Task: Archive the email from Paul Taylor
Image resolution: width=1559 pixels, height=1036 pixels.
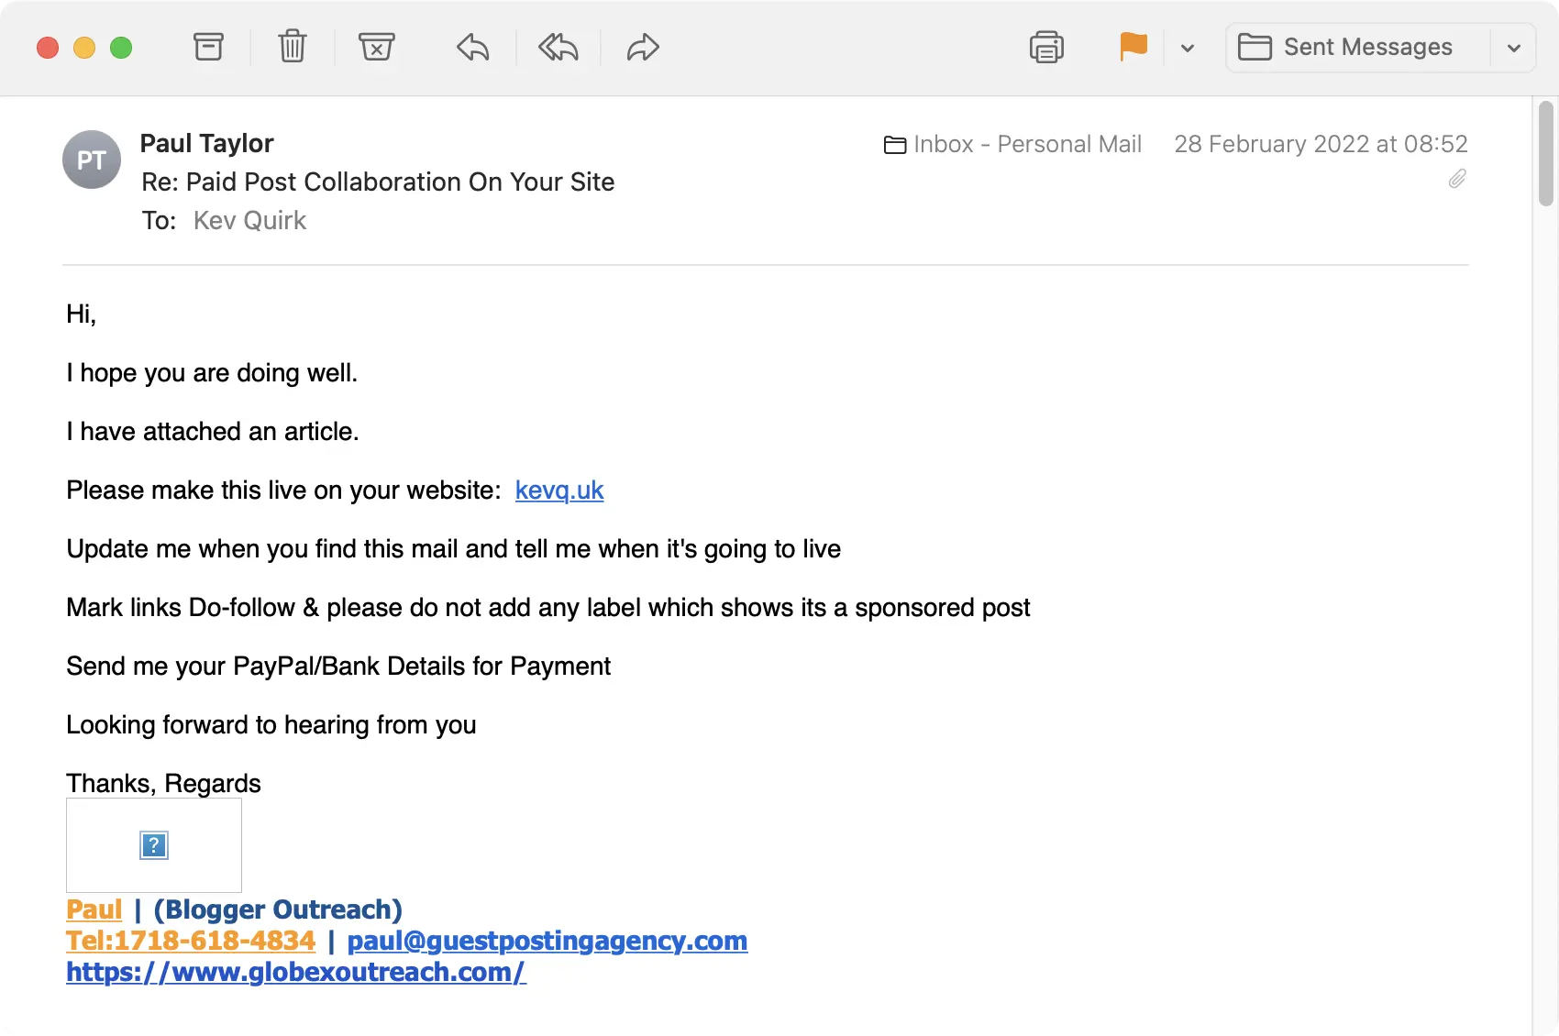Action: (208, 47)
